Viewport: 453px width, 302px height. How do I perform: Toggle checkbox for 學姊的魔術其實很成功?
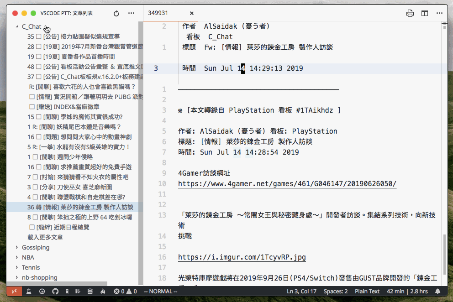pos(39,117)
